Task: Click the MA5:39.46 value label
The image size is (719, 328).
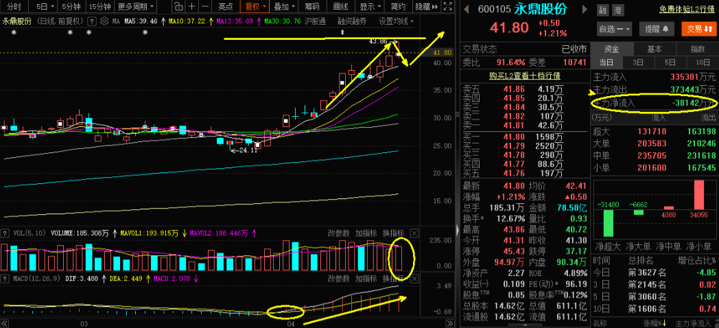Action: pyautogui.click(x=141, y=21)
